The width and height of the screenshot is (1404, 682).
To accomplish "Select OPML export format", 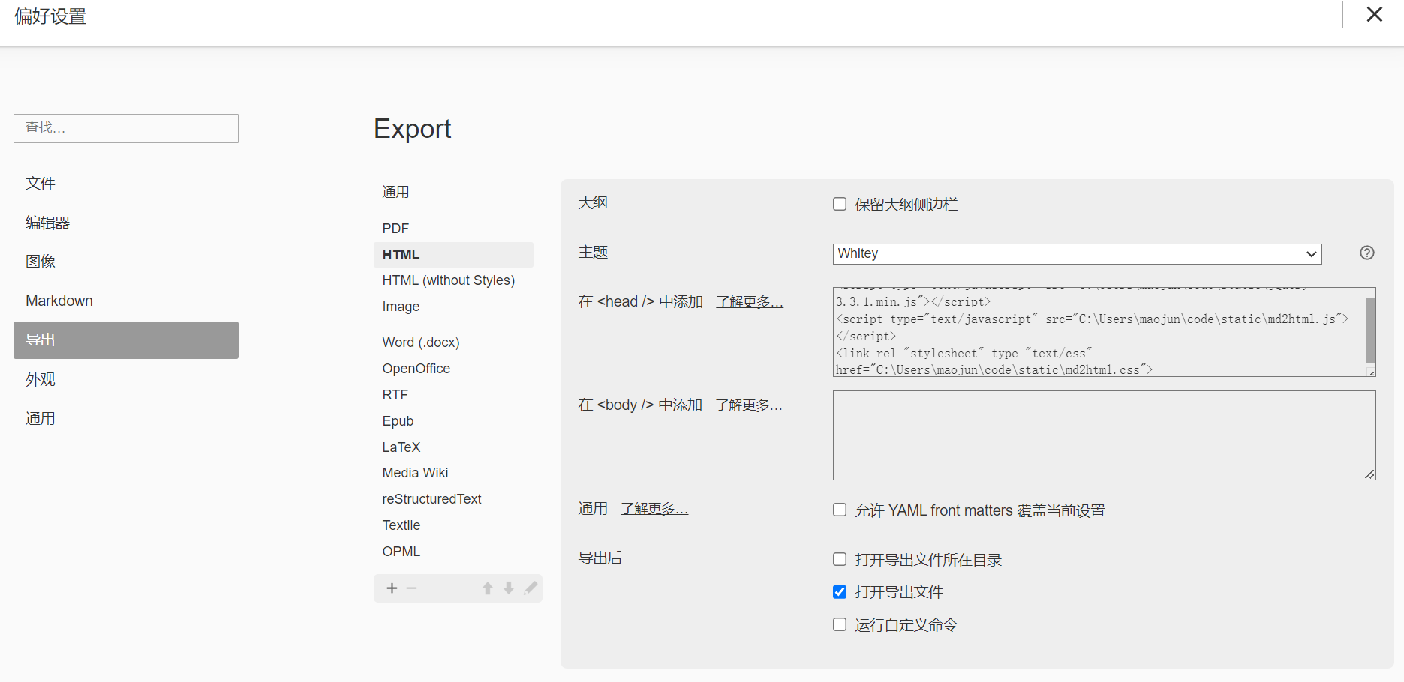I will [x=453, y=552].
